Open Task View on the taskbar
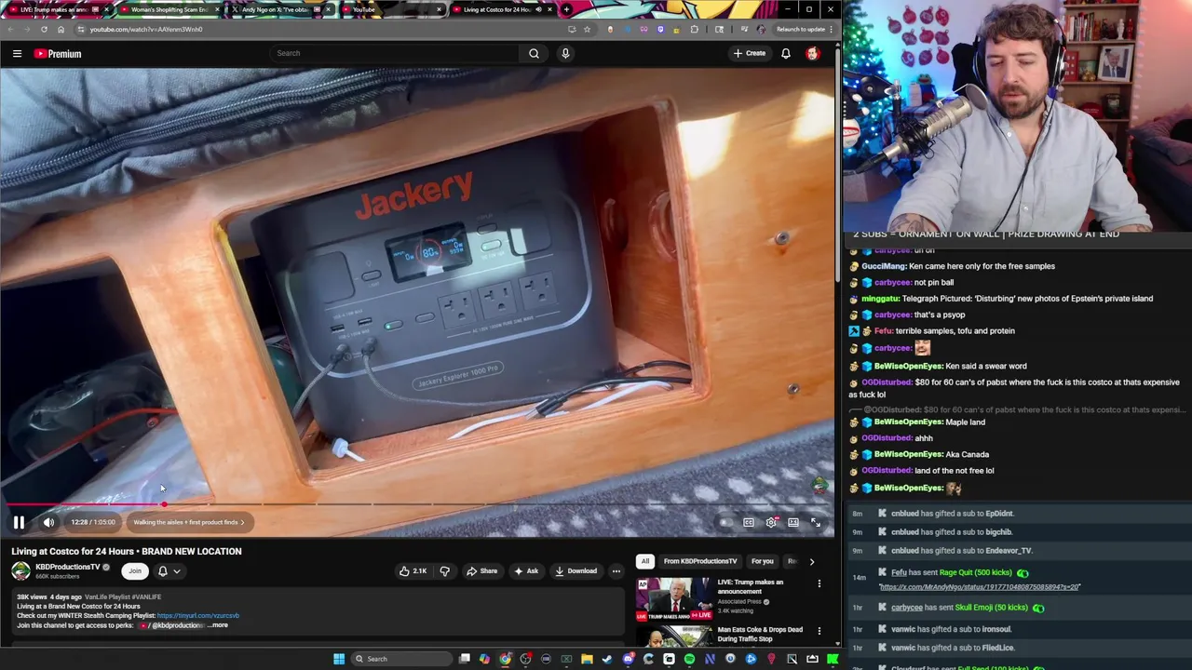This screenshot has height=670, width=1192. point(464,659)
